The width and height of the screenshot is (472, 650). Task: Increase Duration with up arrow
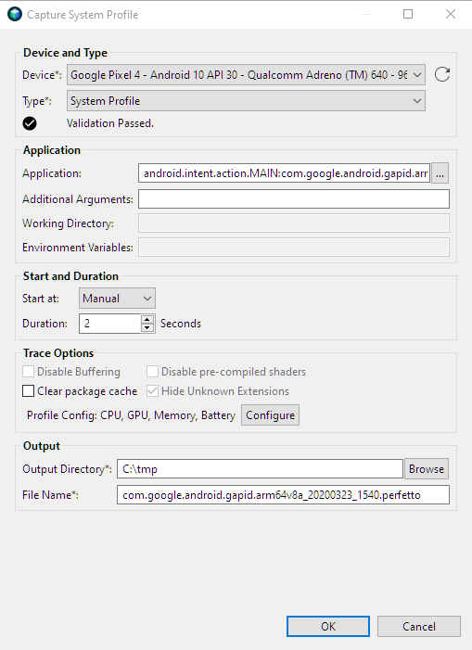click(147, 320)
